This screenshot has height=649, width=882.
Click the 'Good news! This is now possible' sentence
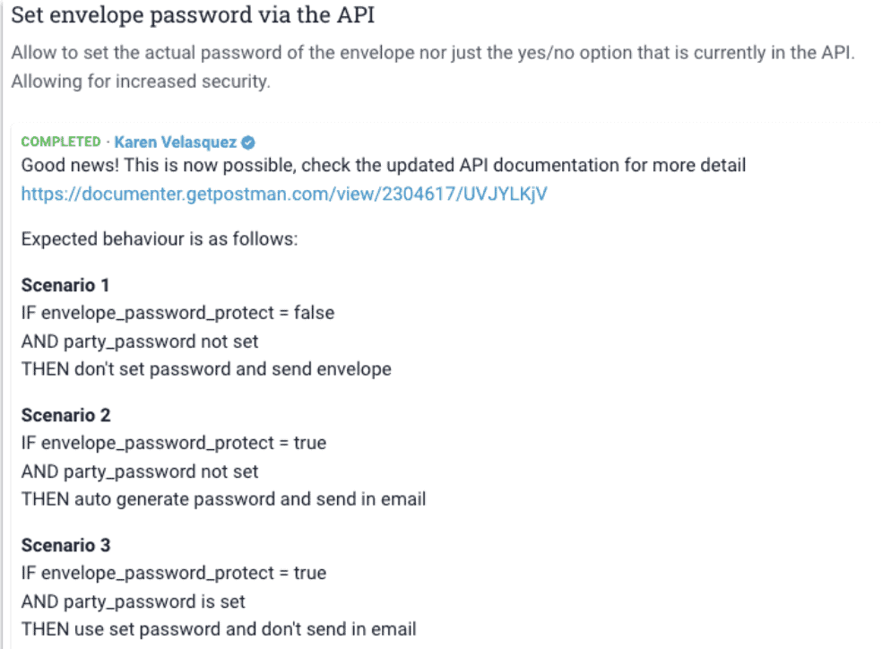tap(384, 165)
